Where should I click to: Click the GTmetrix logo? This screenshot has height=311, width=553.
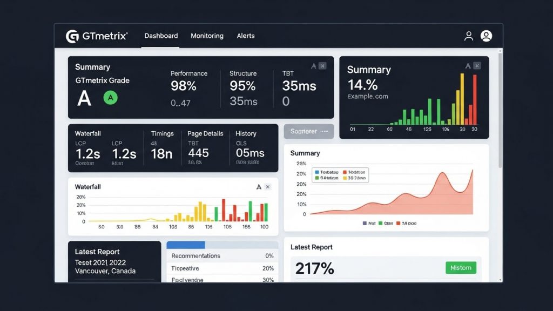(x=97, y=36)
